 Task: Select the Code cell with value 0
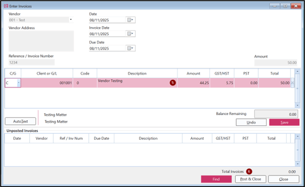(85, 83)
